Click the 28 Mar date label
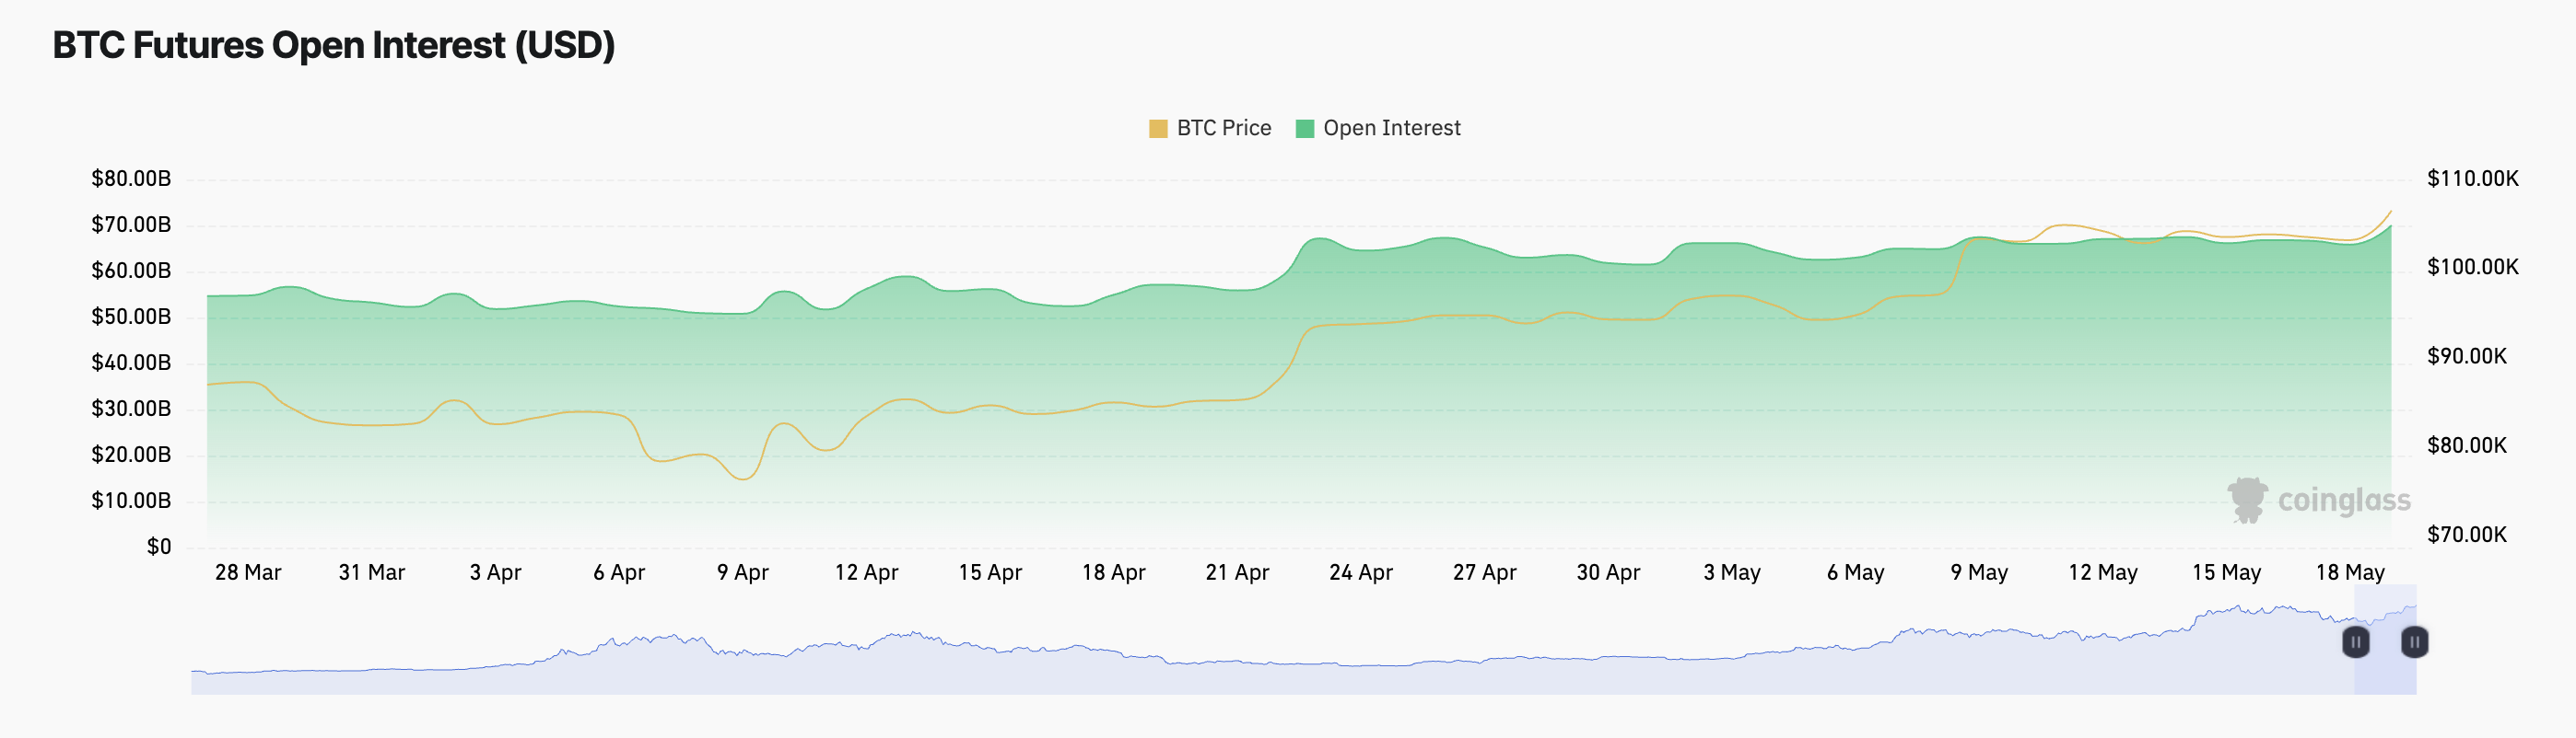 tap(248, 572)
